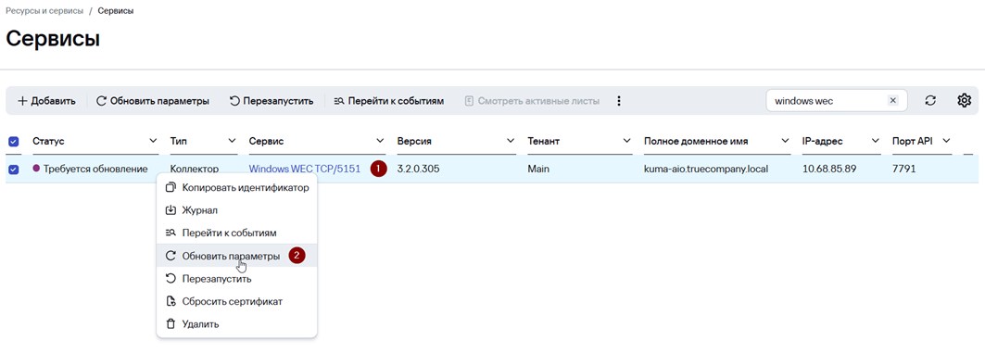Image resolution: width=985 pixels, height=353 pixels.
Task: Choose Удалить in context menu
Action: [236, 324]
